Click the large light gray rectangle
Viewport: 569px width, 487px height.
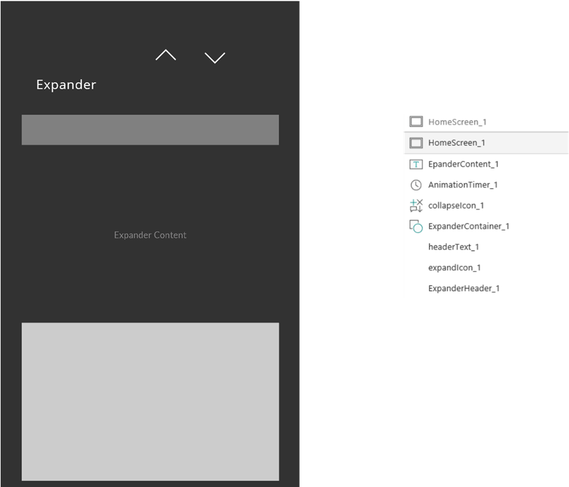coord(150,402)
